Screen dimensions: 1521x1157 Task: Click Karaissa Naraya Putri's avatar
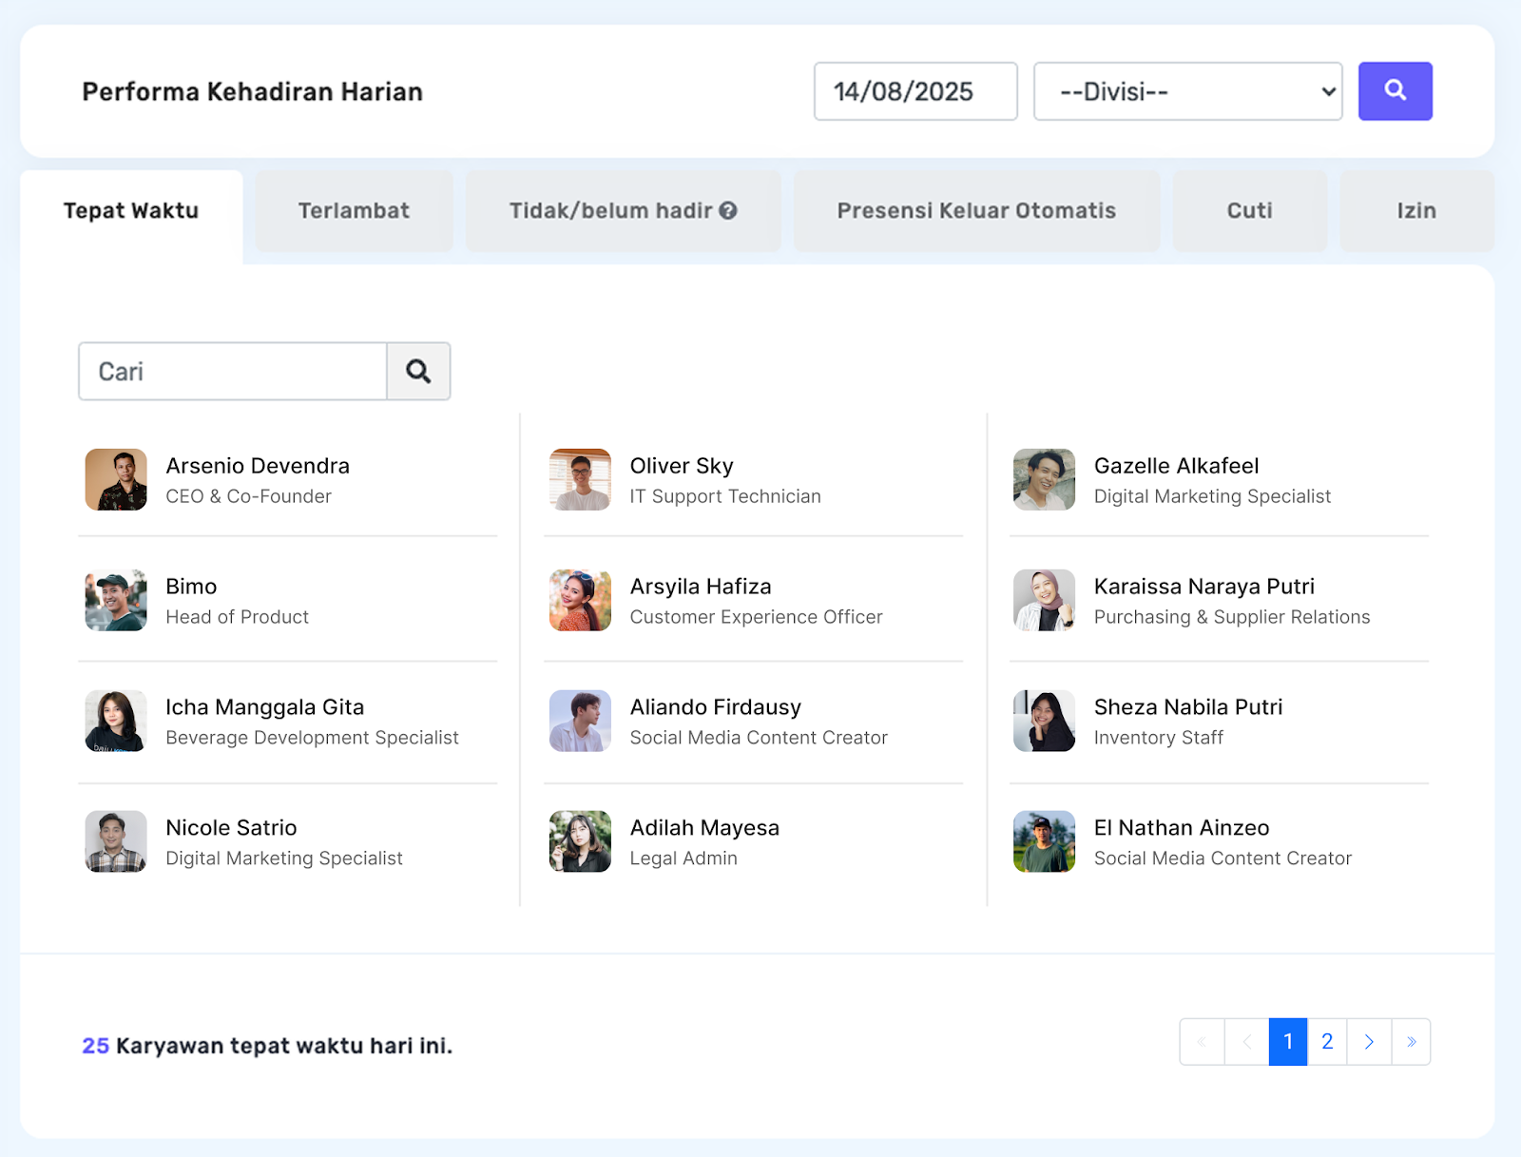(1044, 601)
